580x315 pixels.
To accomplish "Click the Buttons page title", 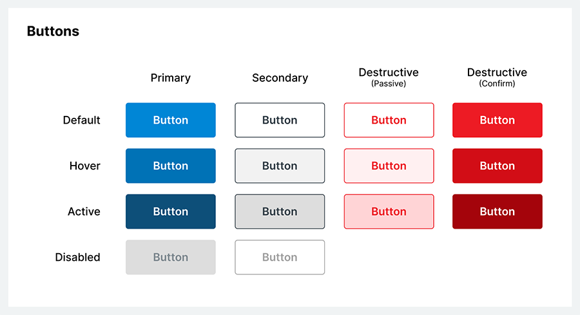I will click(x=53, y=31).
